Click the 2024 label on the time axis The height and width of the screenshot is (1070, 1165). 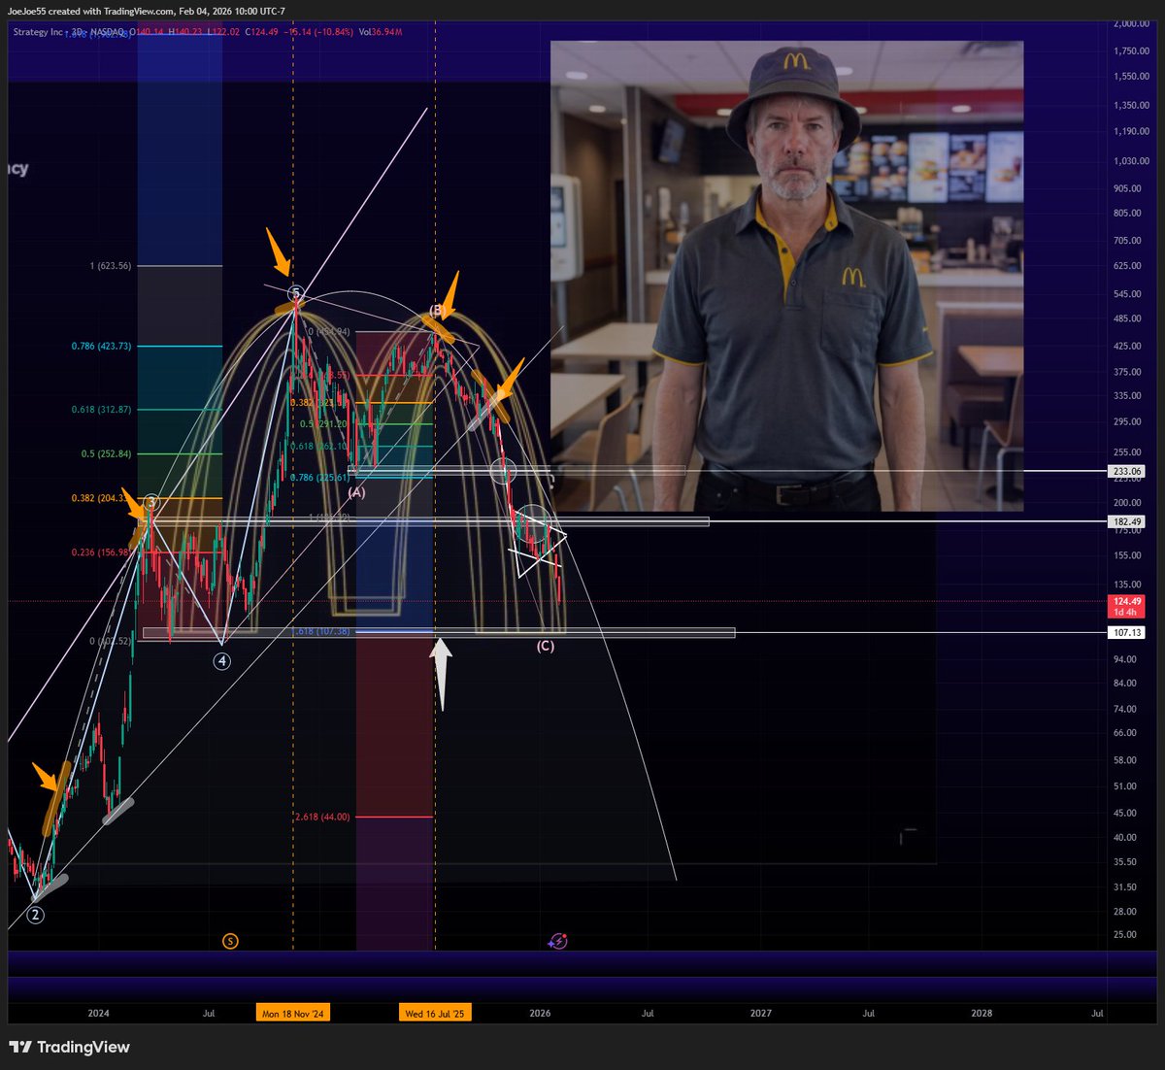click(98, 1013)
